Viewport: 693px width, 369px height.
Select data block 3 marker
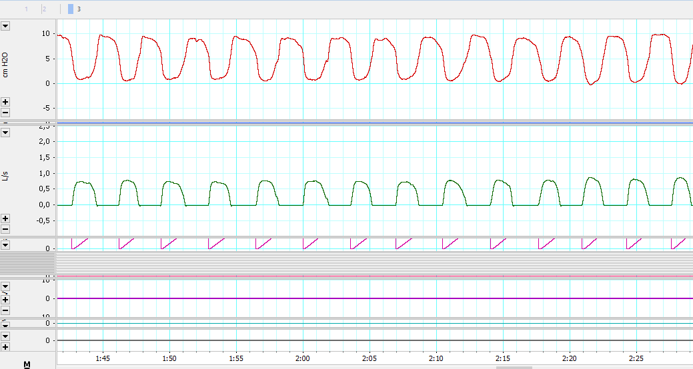(71, 9)
